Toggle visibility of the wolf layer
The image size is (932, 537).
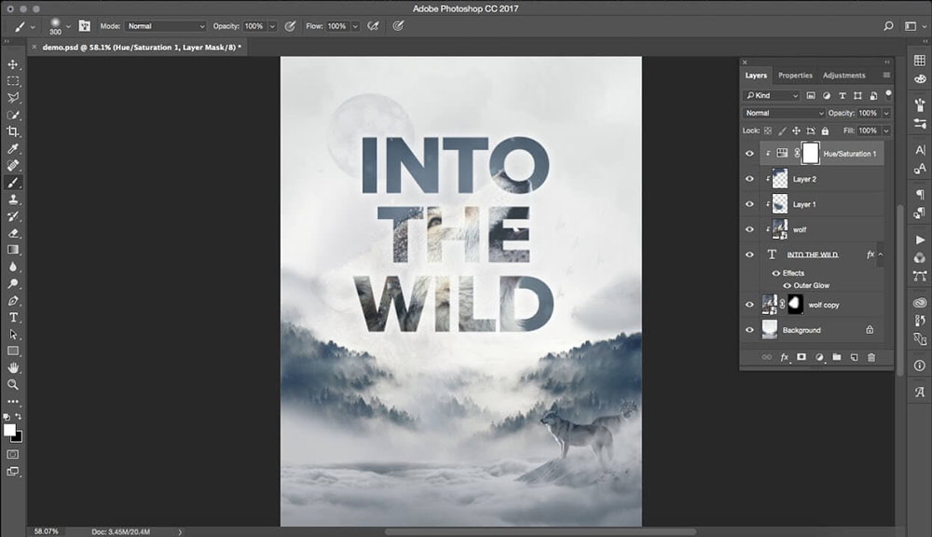748,228
